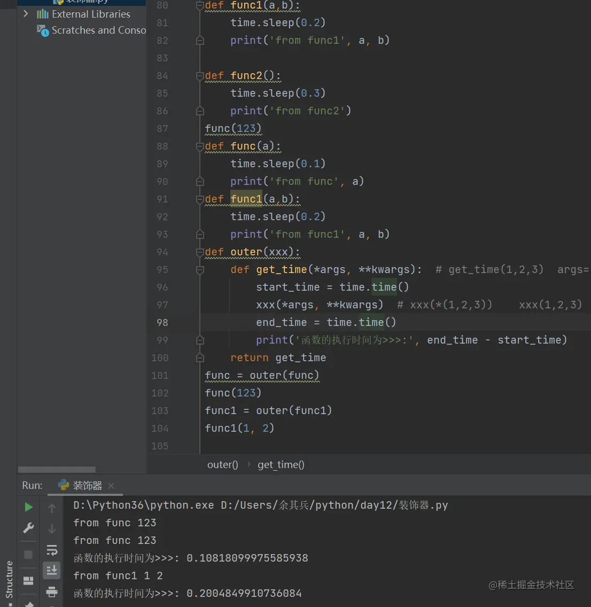Click the project panel horizontal scrollbar
The width and height of the screenshot is (591, 607).
pos(57,470)
